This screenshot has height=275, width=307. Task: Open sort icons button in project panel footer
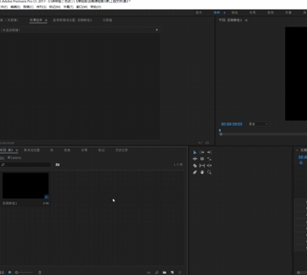pos(39,272)
